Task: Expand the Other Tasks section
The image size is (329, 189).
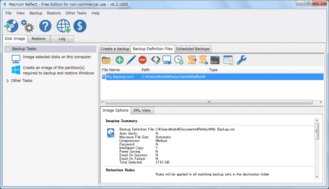Action: click(x=8, y=81)
